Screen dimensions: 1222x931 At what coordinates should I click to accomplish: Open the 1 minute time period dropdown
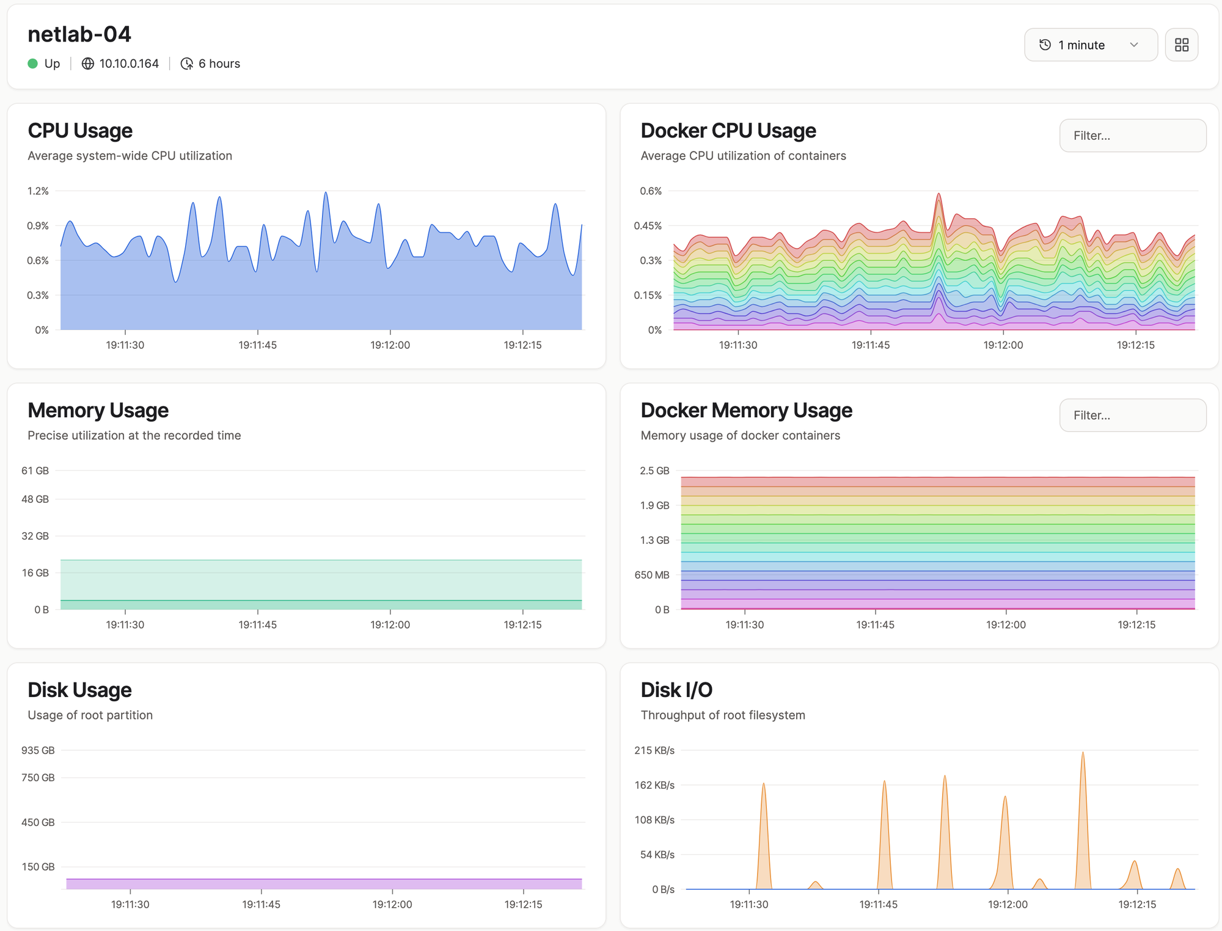point(1091,45)
